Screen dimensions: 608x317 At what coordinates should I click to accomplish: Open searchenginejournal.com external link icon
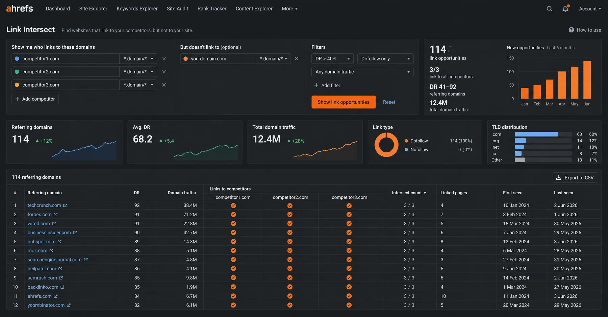86,260
